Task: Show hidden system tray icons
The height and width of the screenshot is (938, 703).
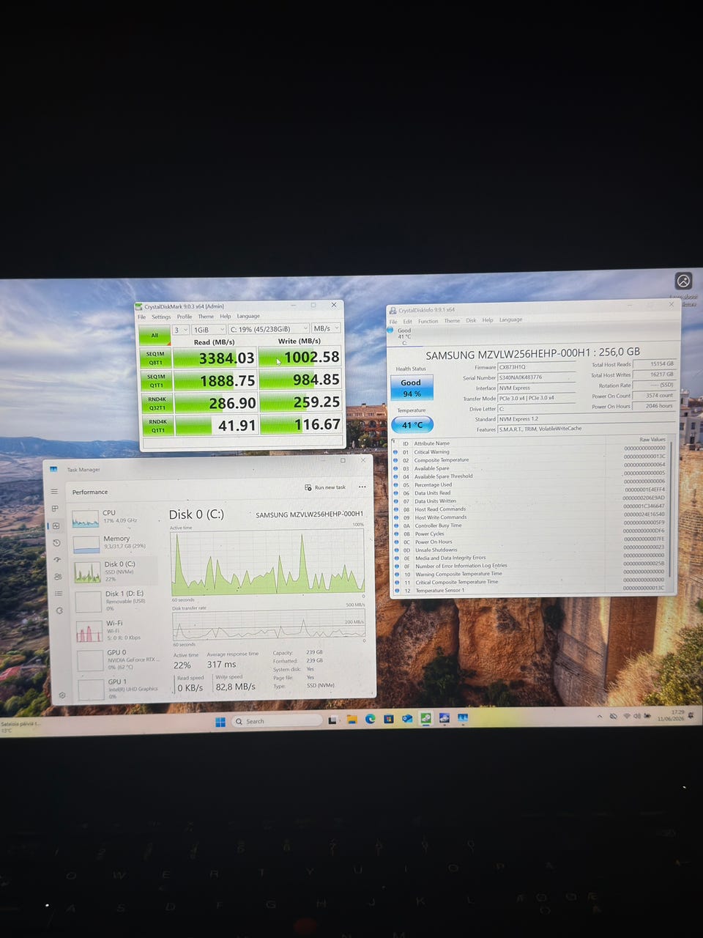Action: (600, 716)
